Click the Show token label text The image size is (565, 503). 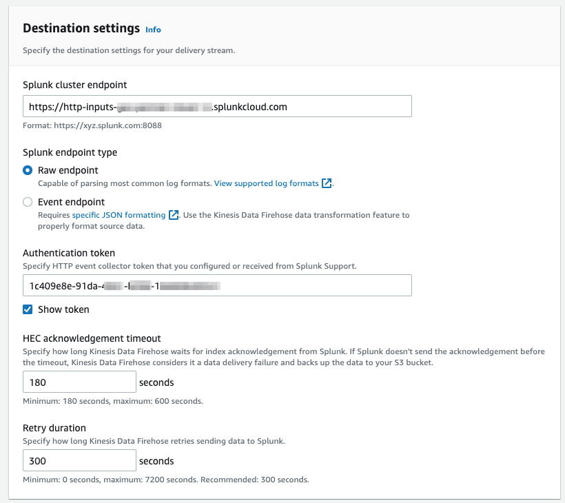(63, 309)
